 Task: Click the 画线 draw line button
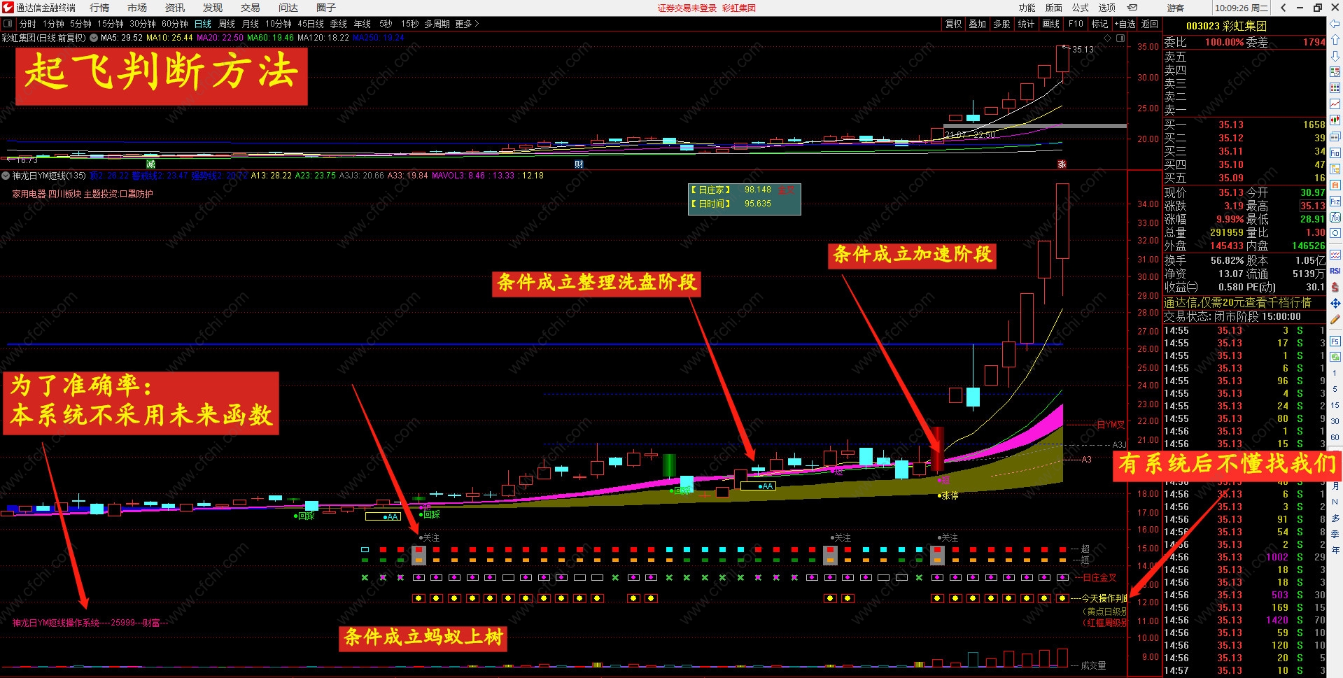coord(1051,24)
